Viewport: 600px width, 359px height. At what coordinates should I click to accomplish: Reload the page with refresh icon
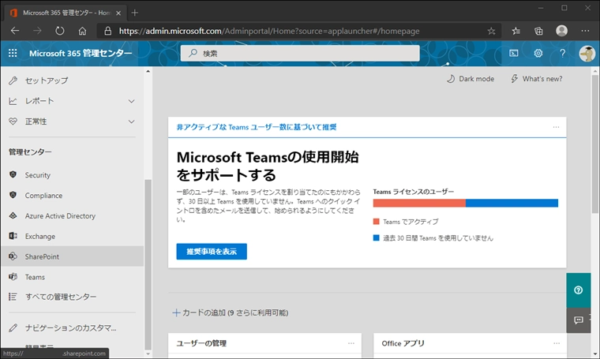pyautogui.click(x=60, y=31)
